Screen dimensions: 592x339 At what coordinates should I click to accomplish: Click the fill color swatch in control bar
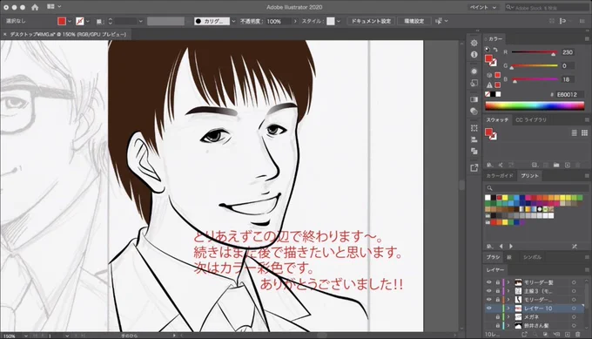(62, 21)
